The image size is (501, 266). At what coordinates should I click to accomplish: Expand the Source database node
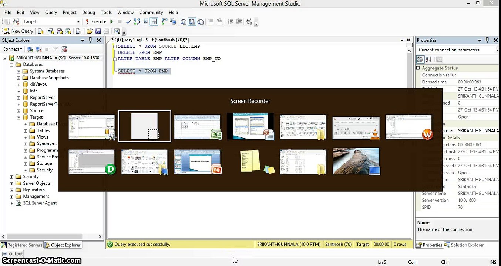coord(19,111)
